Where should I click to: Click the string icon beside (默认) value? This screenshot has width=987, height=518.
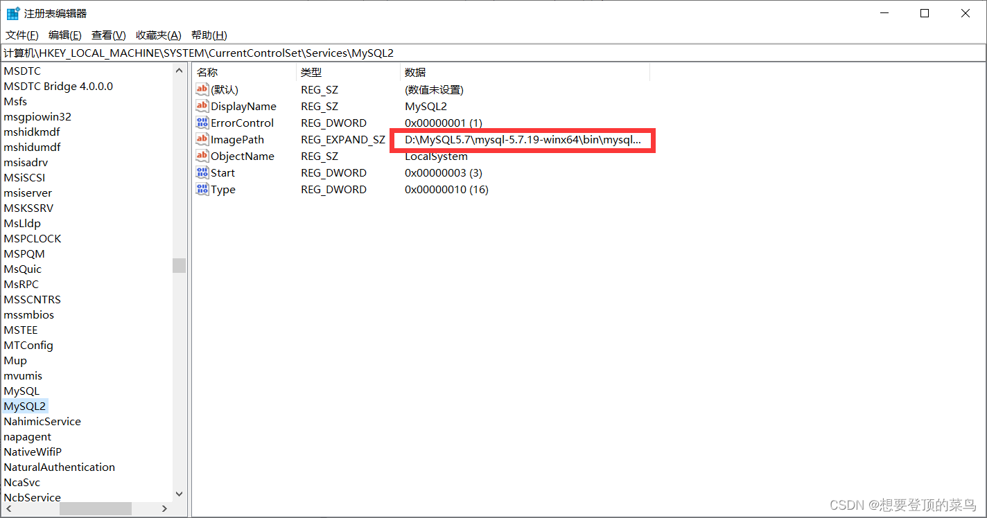coord(202,89)
